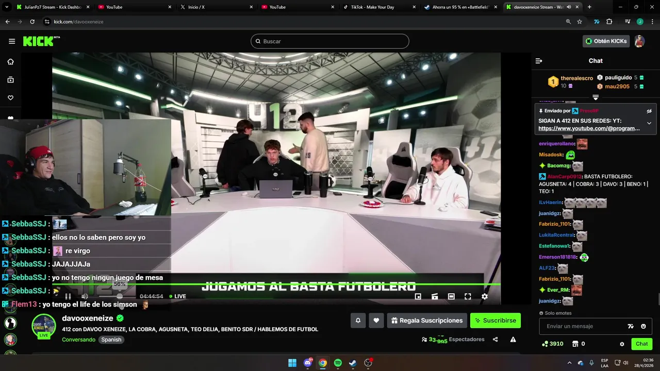Open Conversando category link

78,340
